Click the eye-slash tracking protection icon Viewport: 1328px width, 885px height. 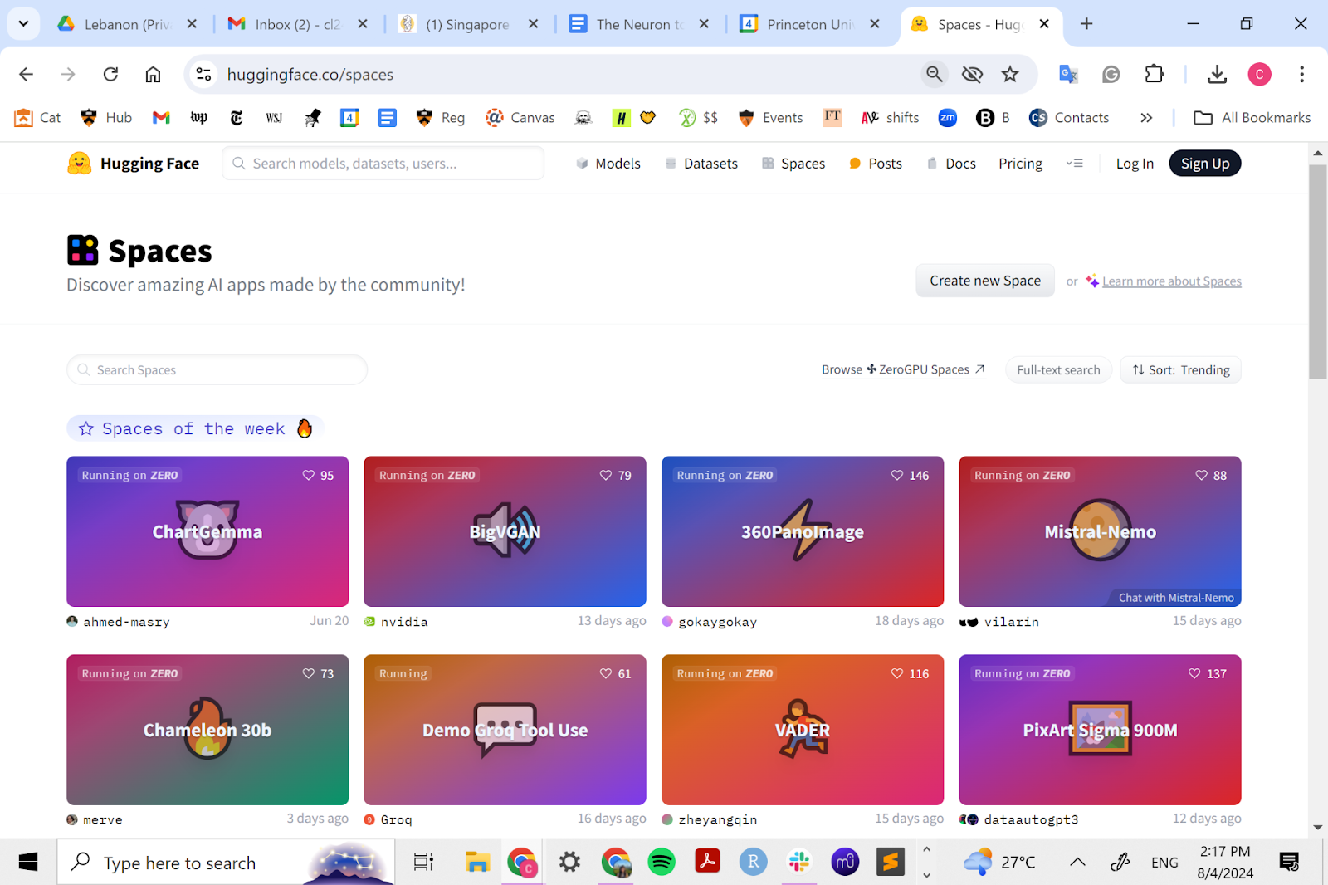pos(972,75)
